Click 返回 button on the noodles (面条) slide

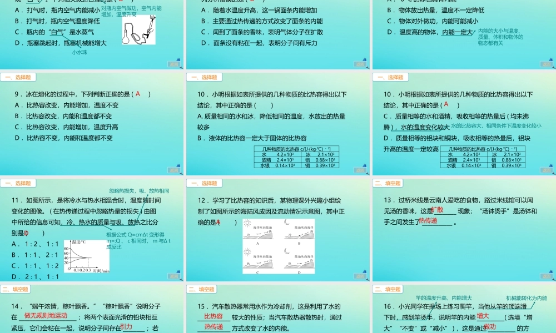coord(360,64)
